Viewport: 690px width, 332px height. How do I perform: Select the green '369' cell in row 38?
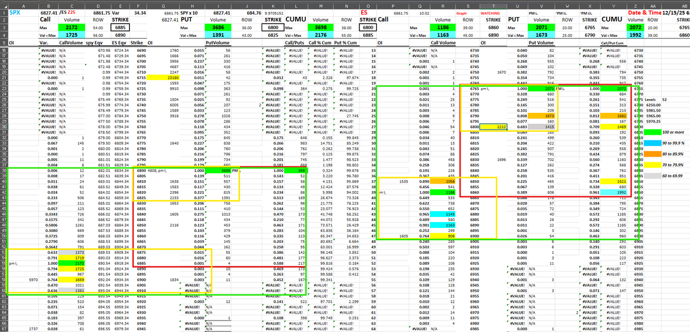[x=296, y=171]
